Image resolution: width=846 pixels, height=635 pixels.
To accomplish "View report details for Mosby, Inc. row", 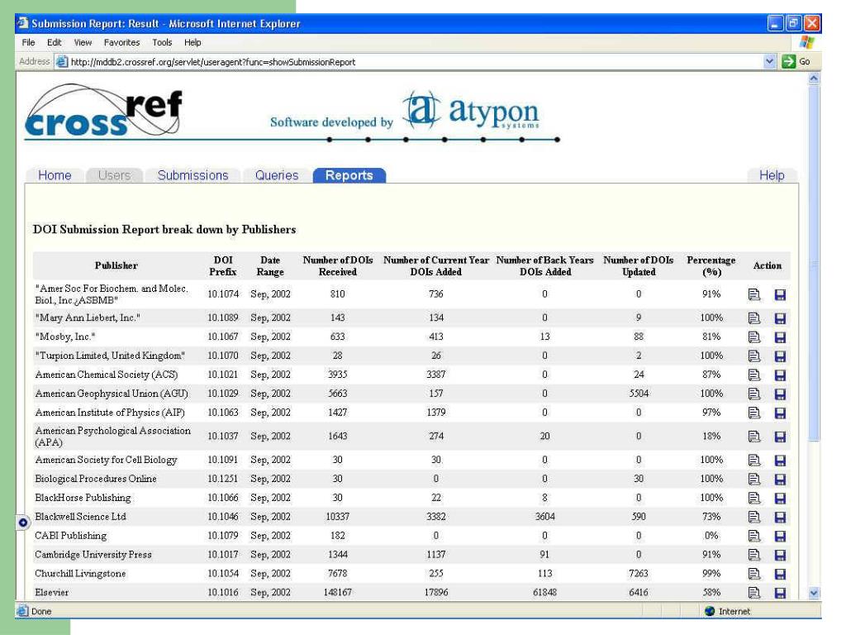I will tap(753, 337).
